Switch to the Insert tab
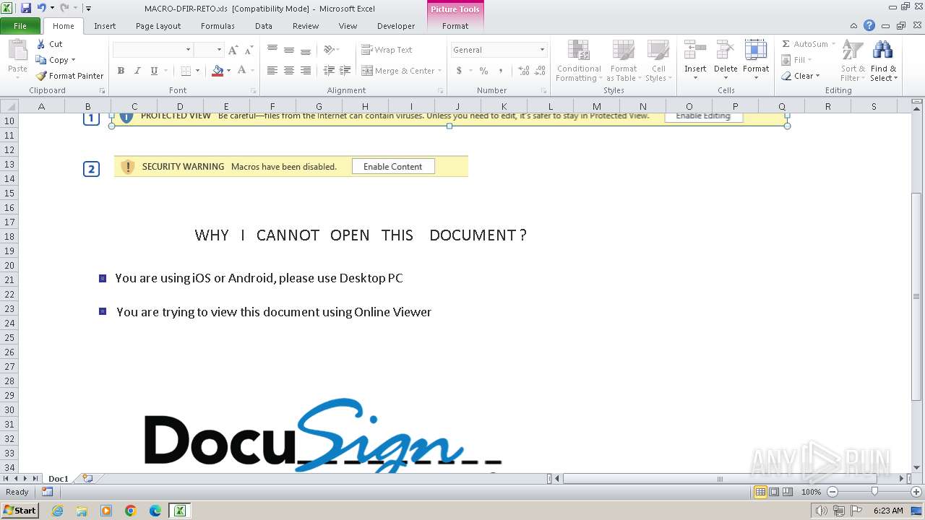925x520 pixels. (x=105, y=26)
